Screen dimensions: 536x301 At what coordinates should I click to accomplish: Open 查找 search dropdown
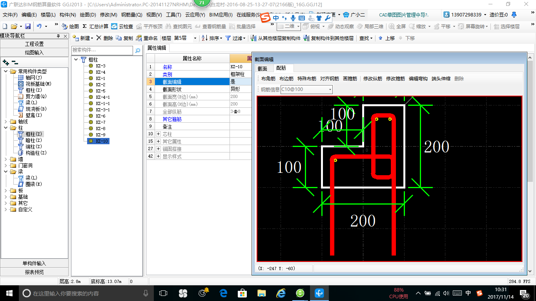[x=371, y=38]
